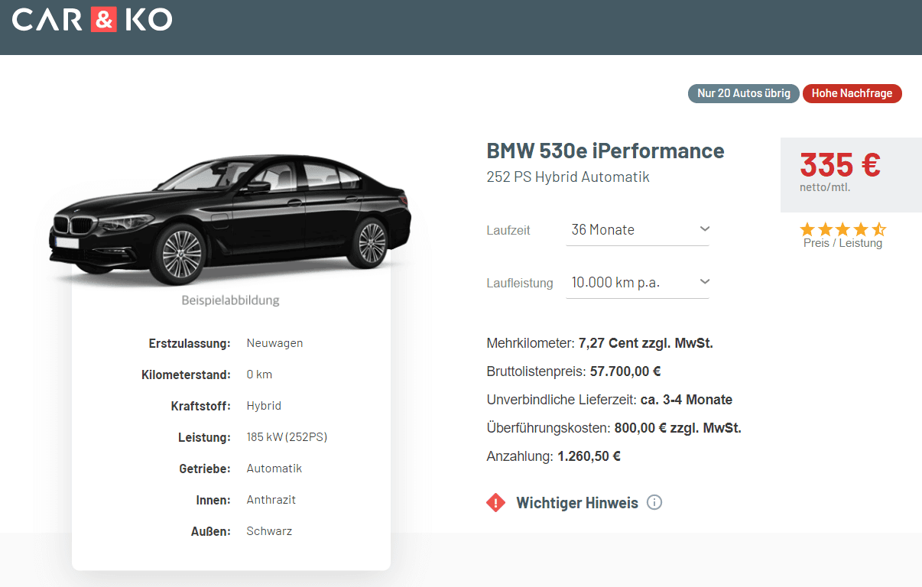Click the red ampersand logo square
Image resolution: width=922 pixels, height=587 pixels.
pyautogui.click(x=103, y=19)
